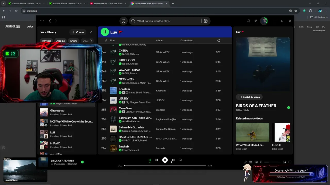
Task: Open Spotify three-dot app menu
Action: [x=42, y=21]
